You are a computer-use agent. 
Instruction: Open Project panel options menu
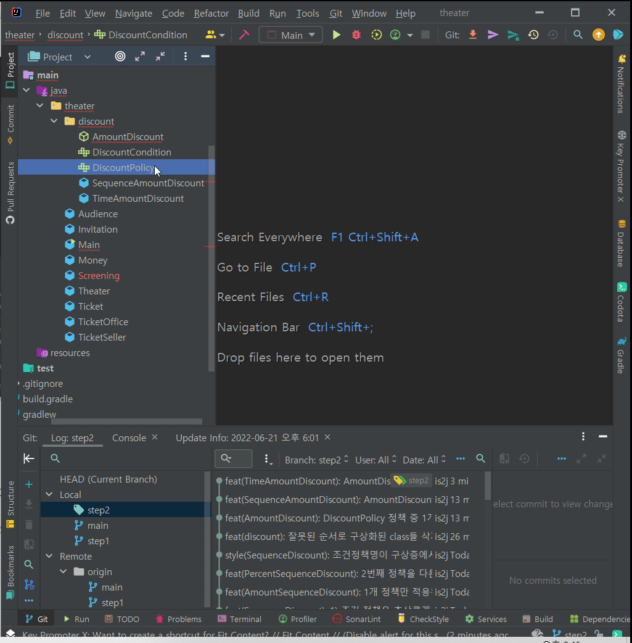point(185,56)
